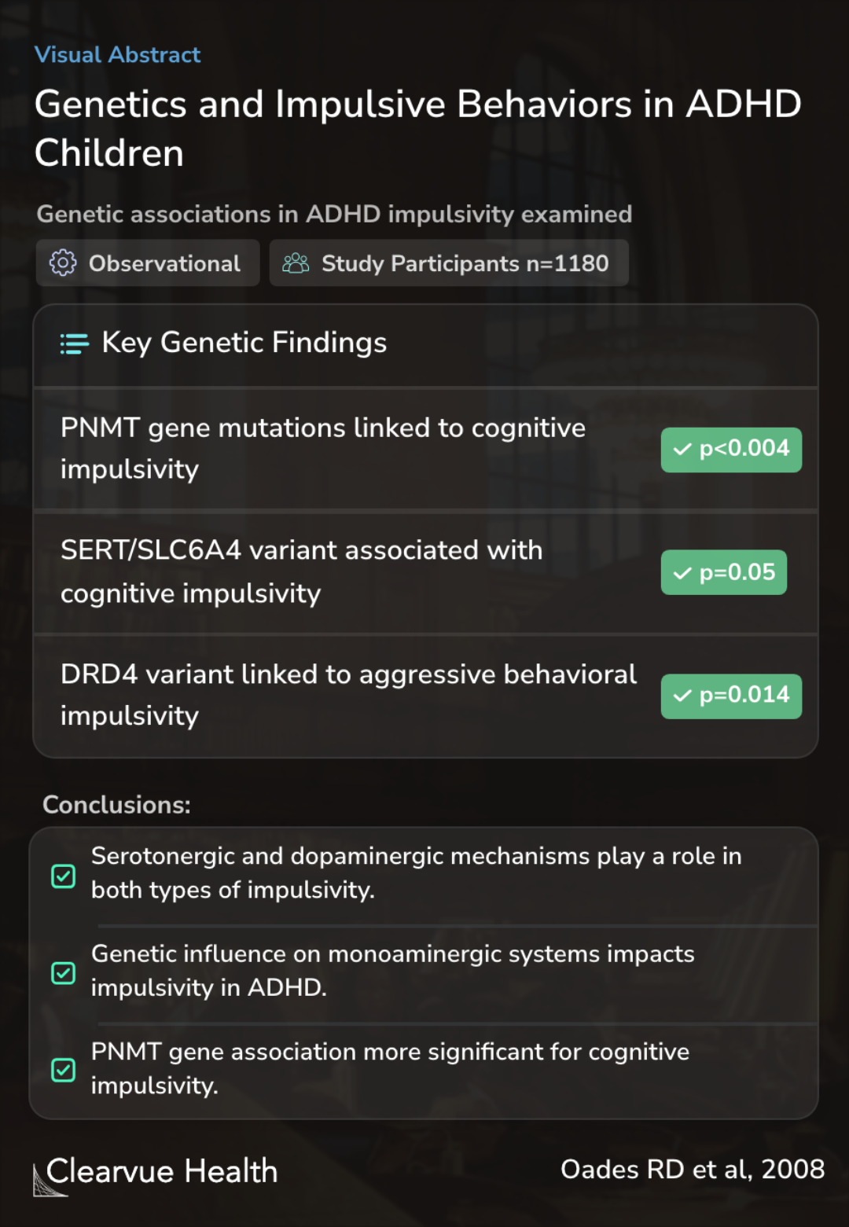Toggle checkbox for serotonergic and dopaminergic conclusion
Viewport: 849px width, 1227px height.
[63, 876]
